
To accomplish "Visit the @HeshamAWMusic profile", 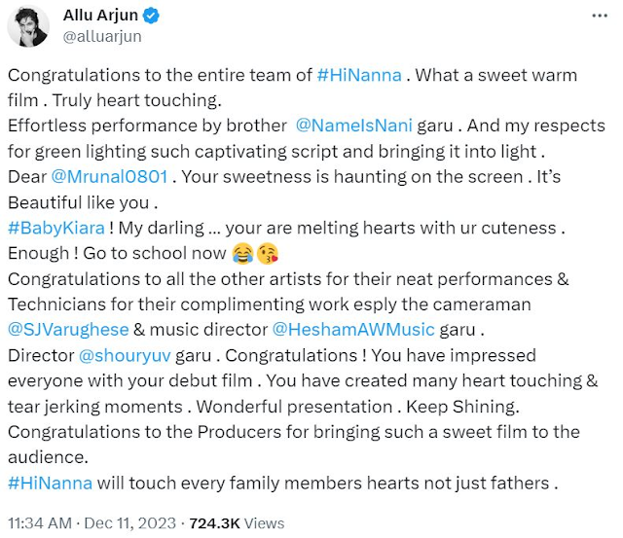I will pyautogui.click(x=353, y=330).
